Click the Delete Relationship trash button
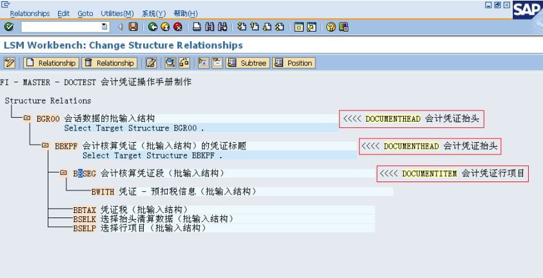The image size is (543, 278). (110, 63)
